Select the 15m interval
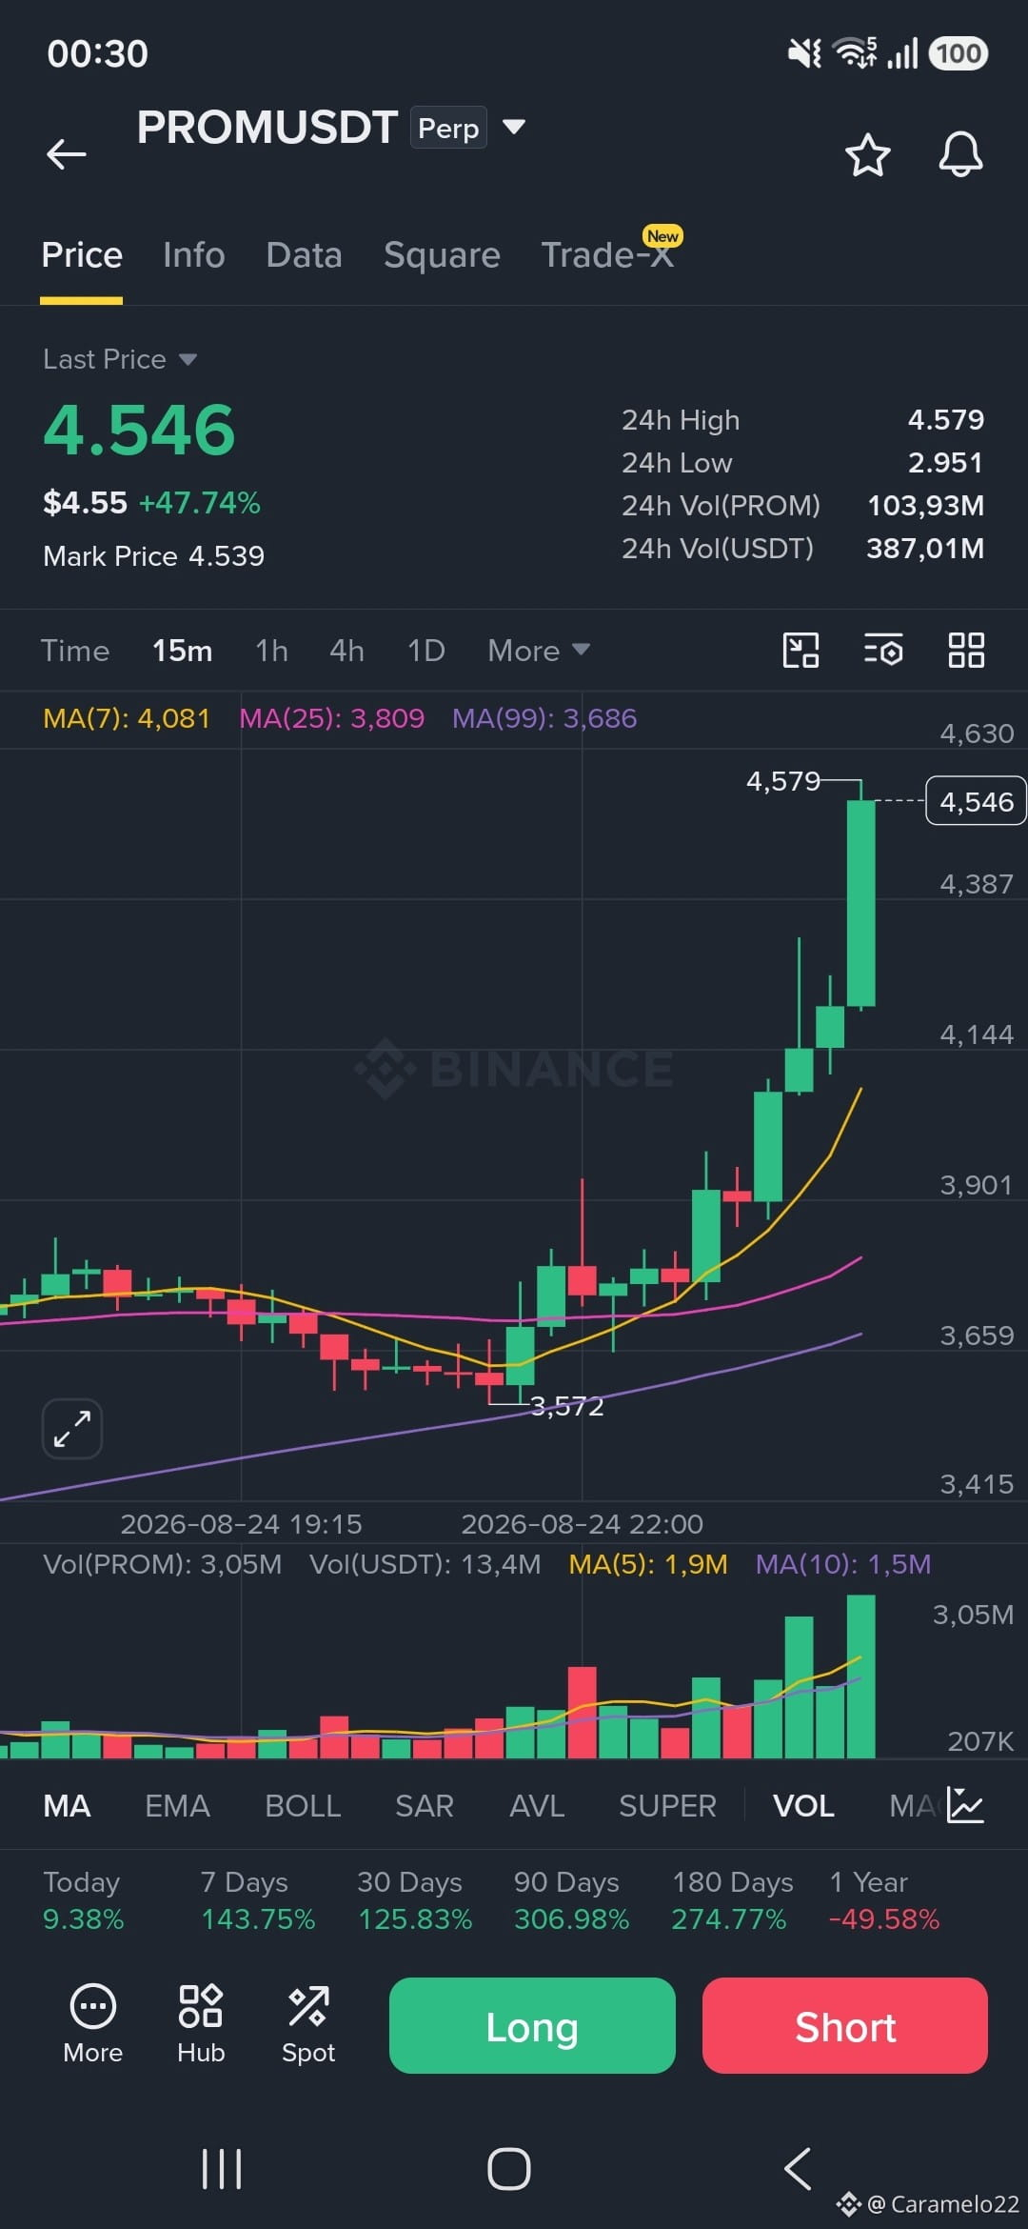Viewport: 1028px width, 2229px height. click(x=183, y=651)
